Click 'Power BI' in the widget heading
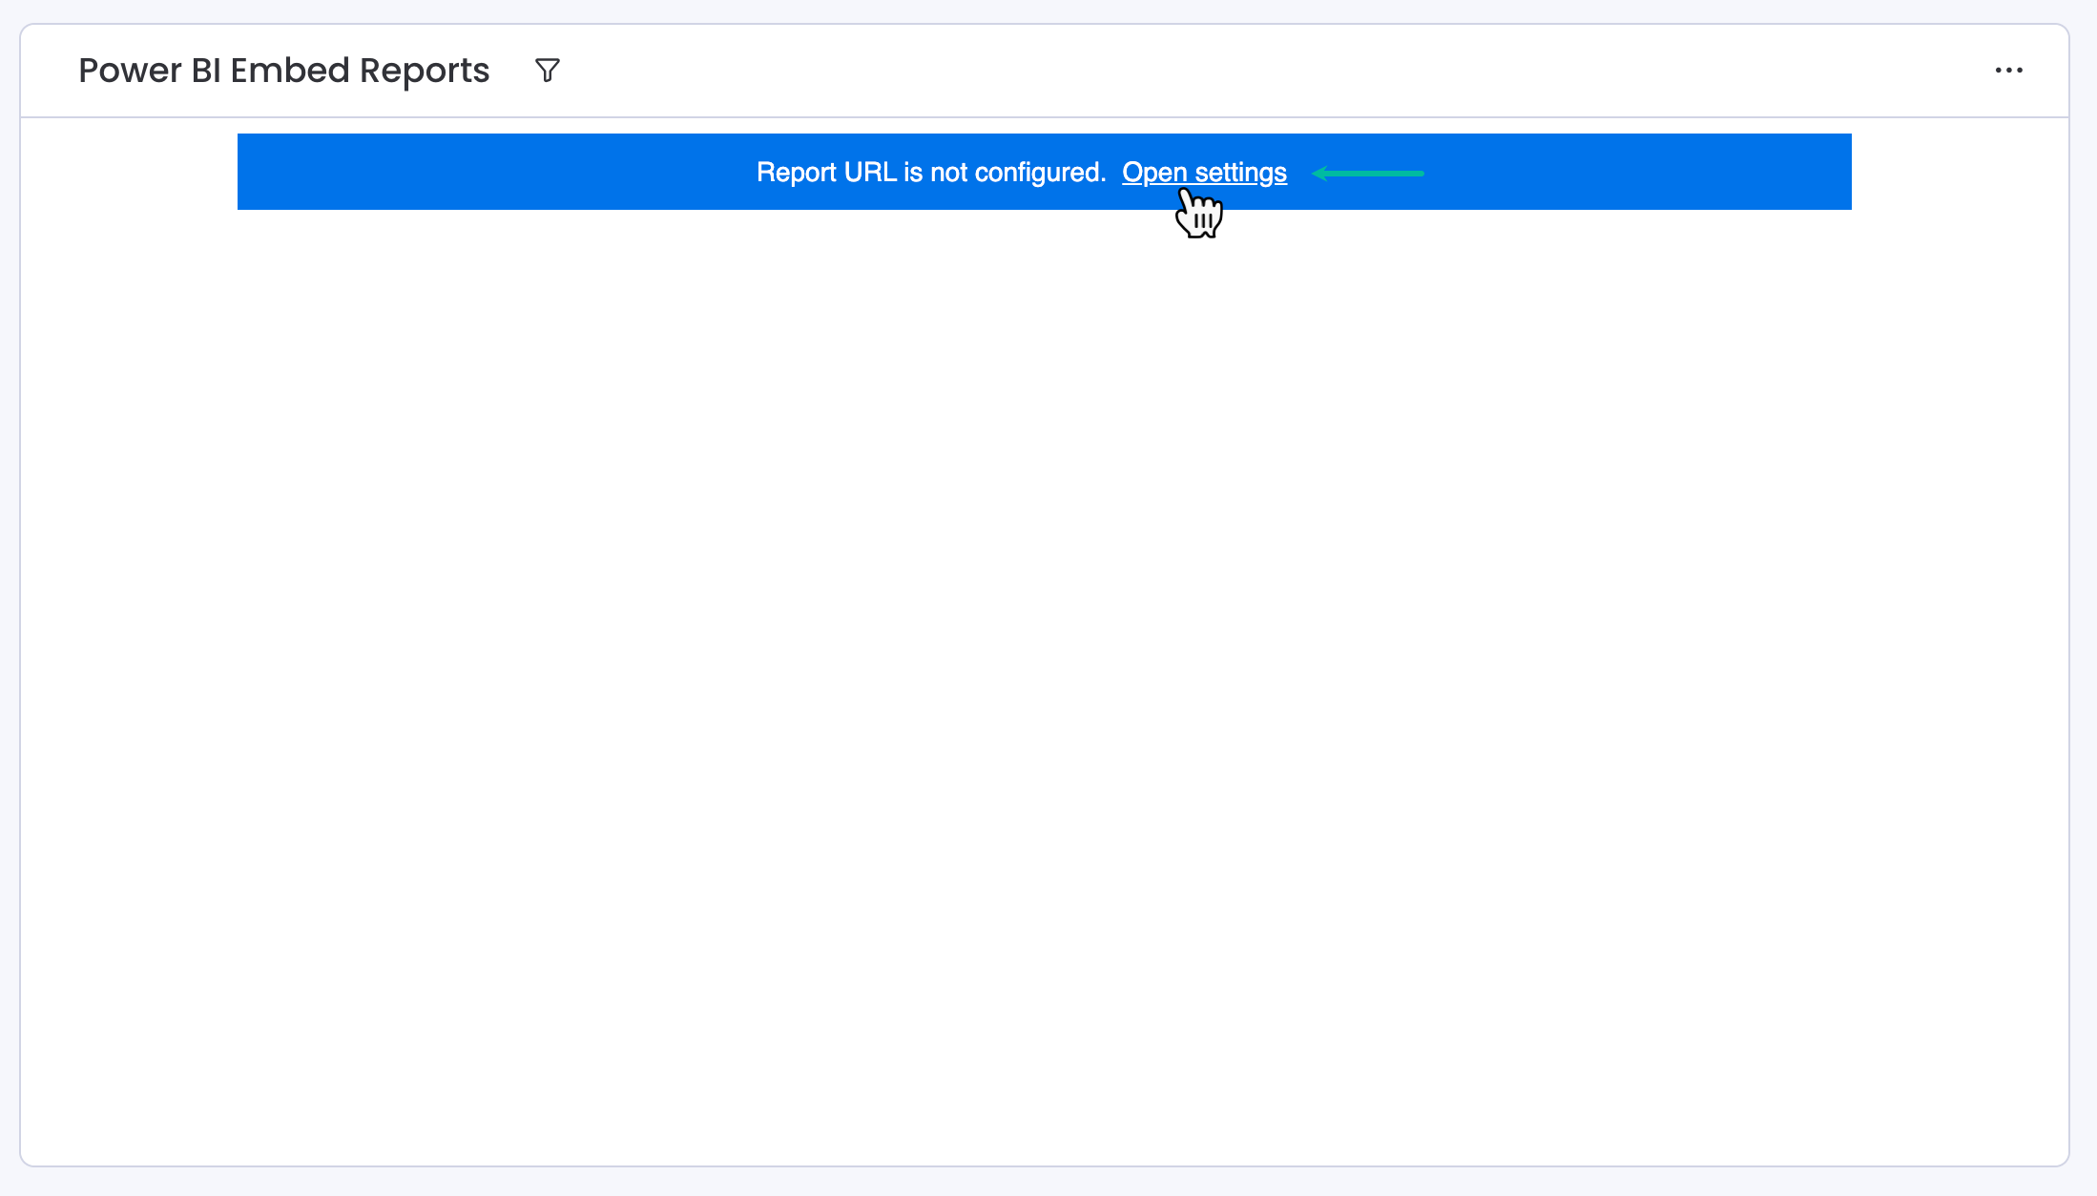 150,71
